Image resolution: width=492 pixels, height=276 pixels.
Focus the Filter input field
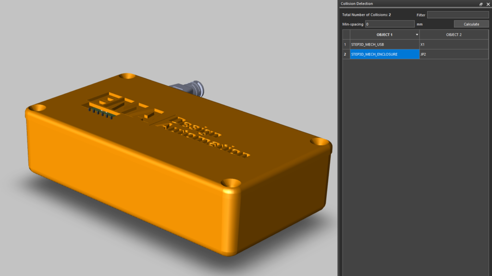(x=458, y=15)
